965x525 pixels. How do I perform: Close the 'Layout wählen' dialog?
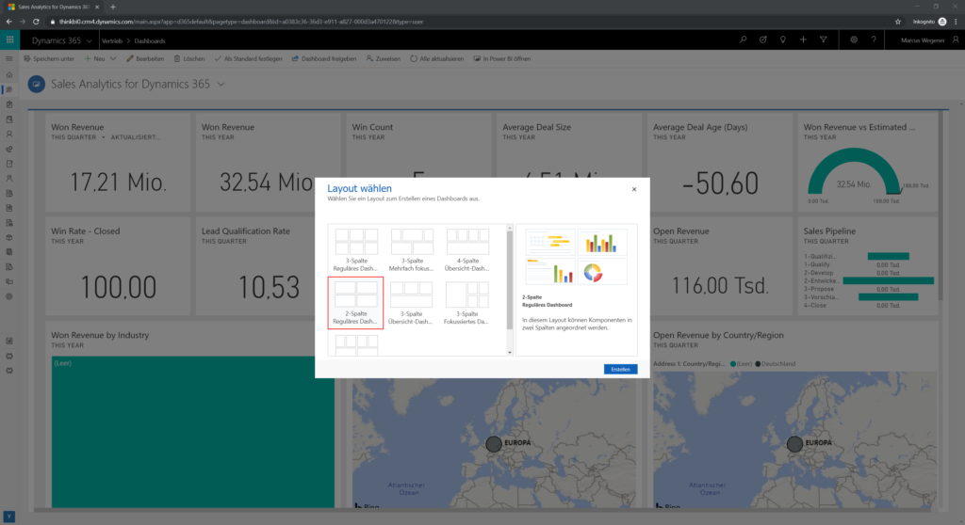coord(633,189)
